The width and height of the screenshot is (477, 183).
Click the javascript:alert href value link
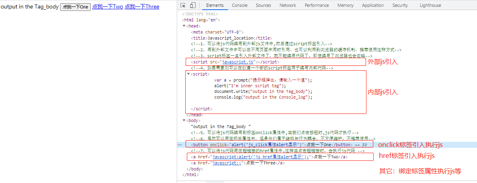point(260,157)
